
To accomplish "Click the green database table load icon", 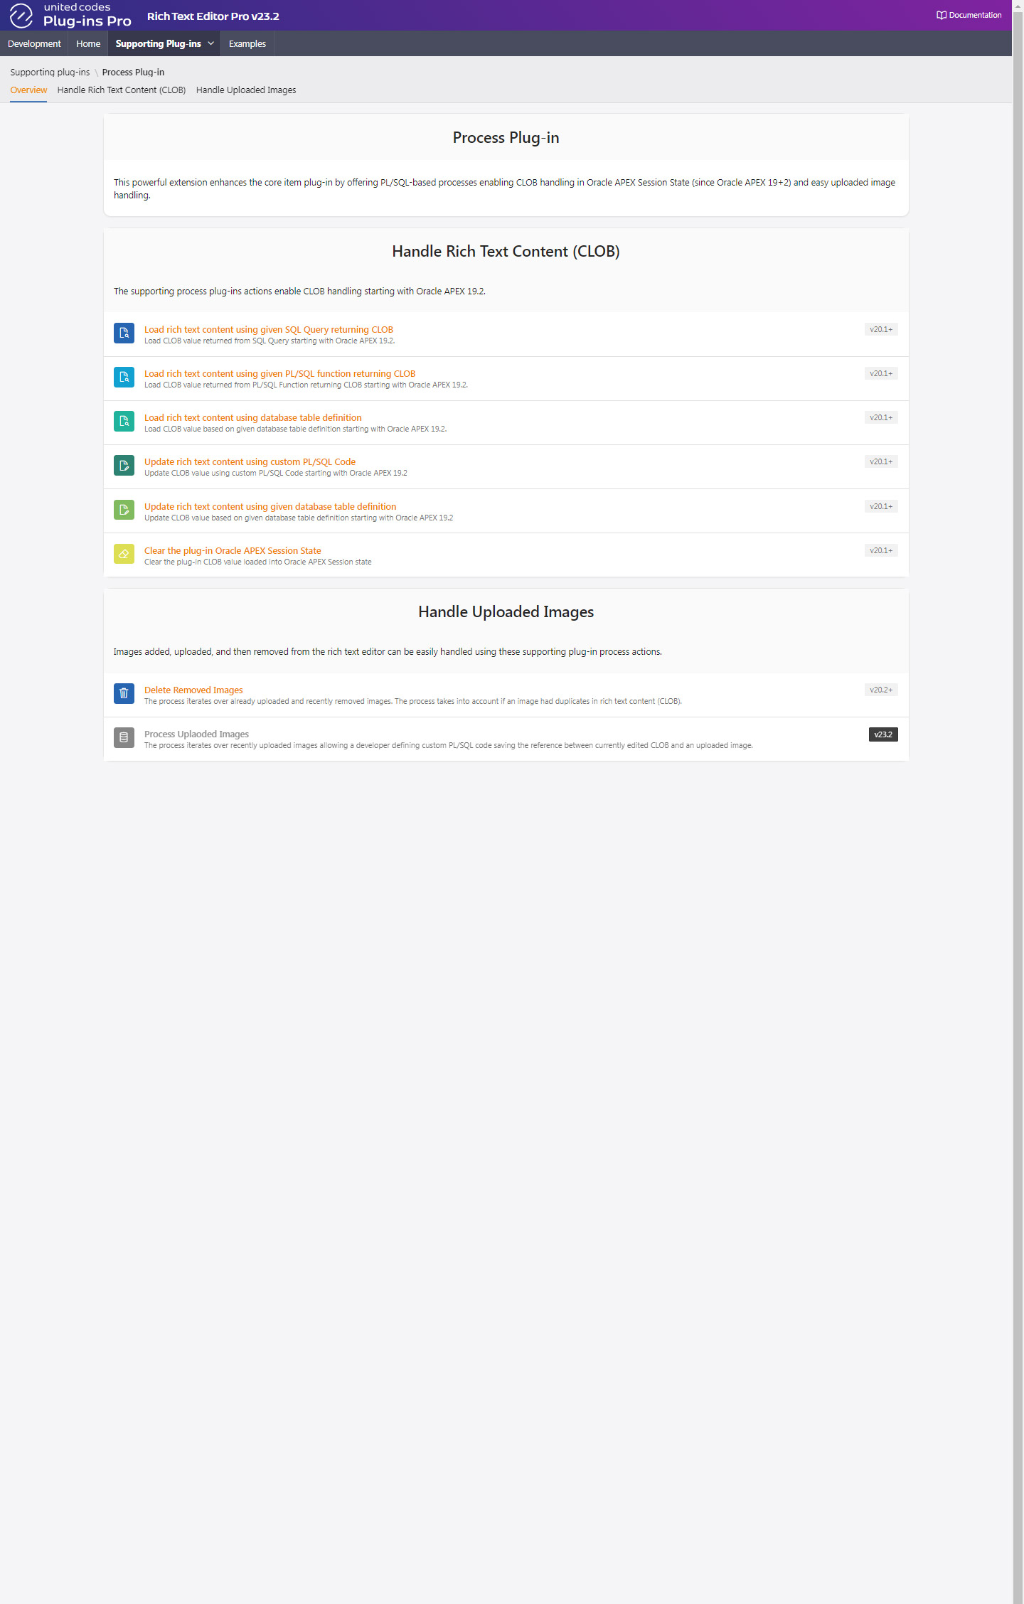I will click(124, 421).
